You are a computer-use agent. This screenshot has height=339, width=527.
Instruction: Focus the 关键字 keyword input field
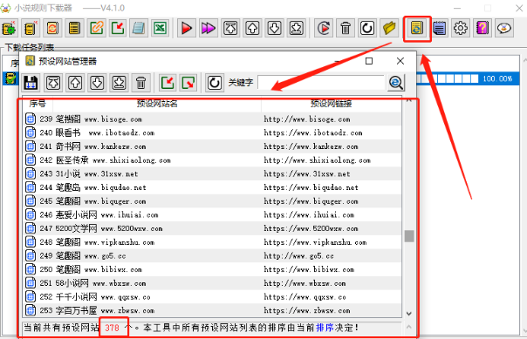point(321,83)
